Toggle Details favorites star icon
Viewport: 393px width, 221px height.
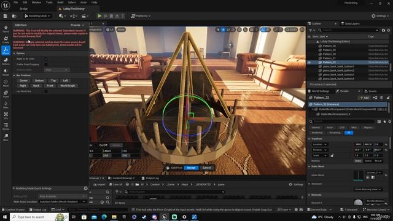[x=384, y=122]
